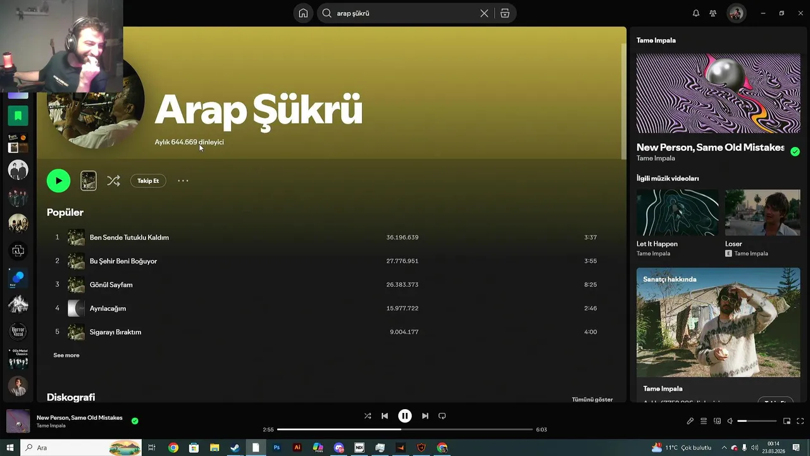Image resolution: width=810 pixels, height=456 pixels.
Task: Toggle the saved checkmark in Now Playing panel
Action: pos(795,151)
